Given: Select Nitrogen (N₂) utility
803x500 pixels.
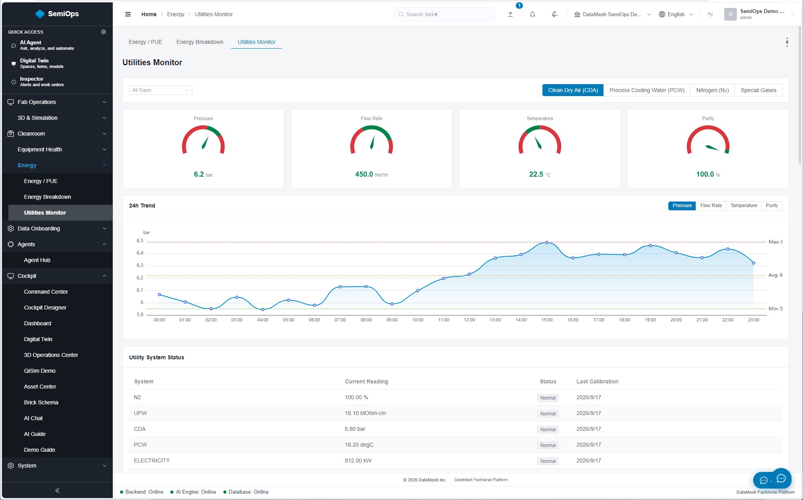Looking at the screenshot, I should click(x=712, y=90).
